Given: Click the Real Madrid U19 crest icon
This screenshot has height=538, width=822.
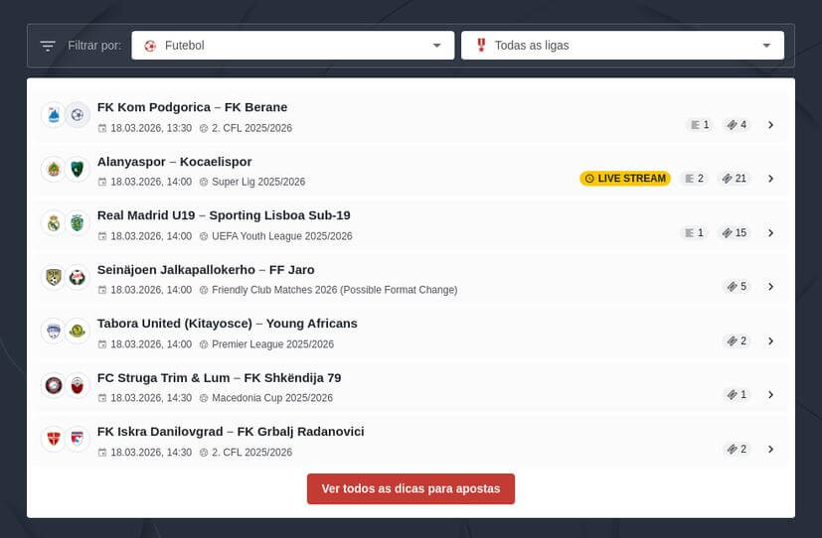Looking at the screenshot, I should point(54,223).
